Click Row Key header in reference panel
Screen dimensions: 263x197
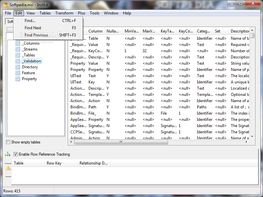point(61,163)
